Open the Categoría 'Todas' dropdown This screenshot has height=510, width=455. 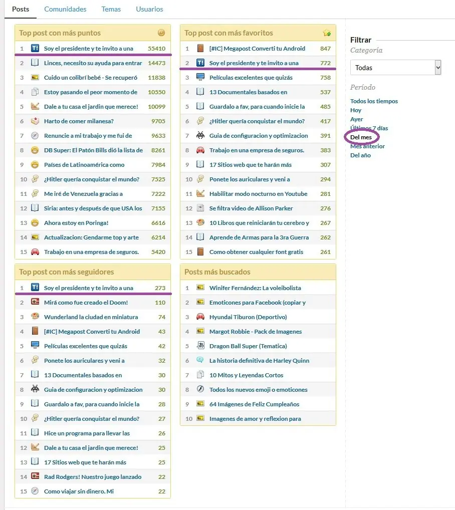point(395,68)
